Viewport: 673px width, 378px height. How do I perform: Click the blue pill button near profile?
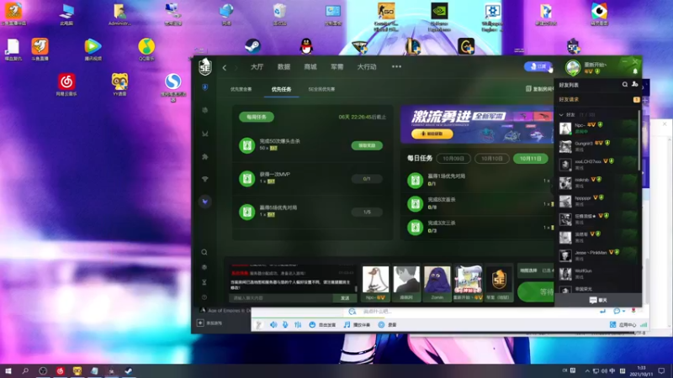pos(538,66)
